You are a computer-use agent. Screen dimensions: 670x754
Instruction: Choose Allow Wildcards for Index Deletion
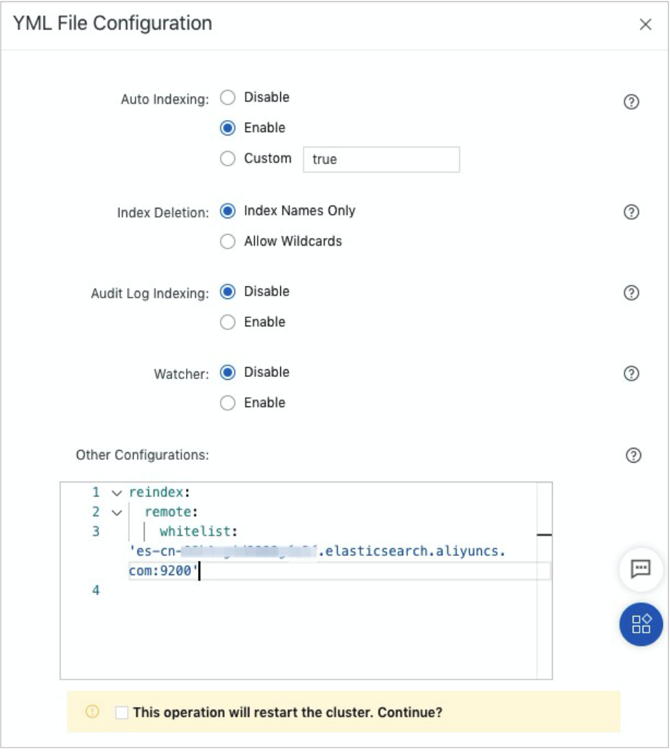click(228, 242)
